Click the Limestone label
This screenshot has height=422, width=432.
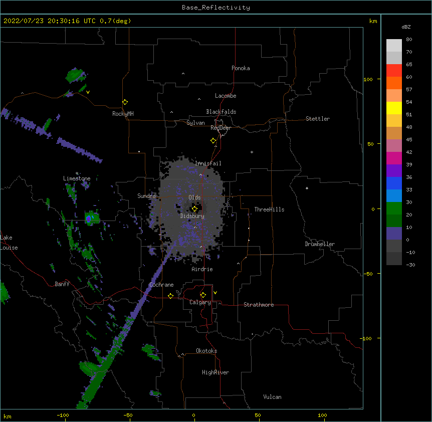click(x=77, y=178)
